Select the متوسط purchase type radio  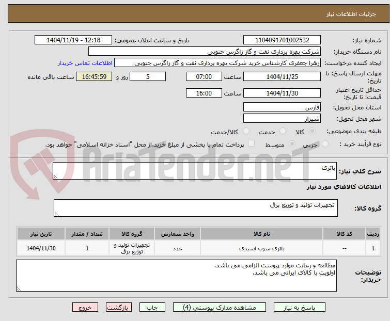click(x=292, y=144)
